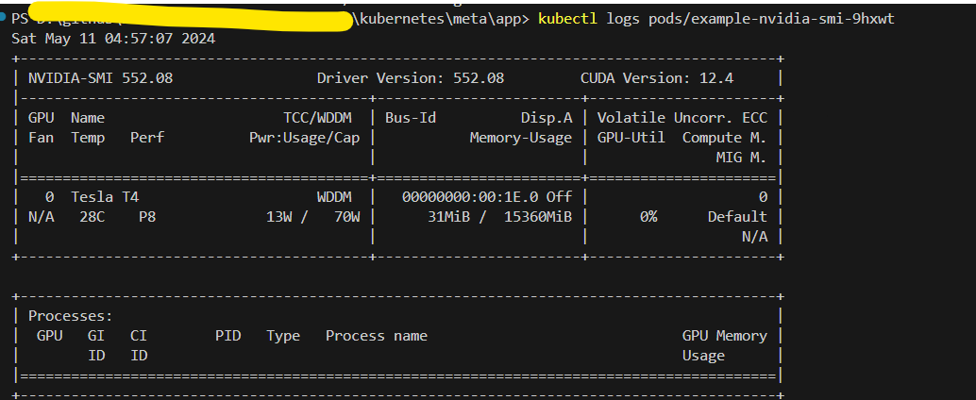Click the Processes: section heading
The image size is (976, 400).
[70, 316]
